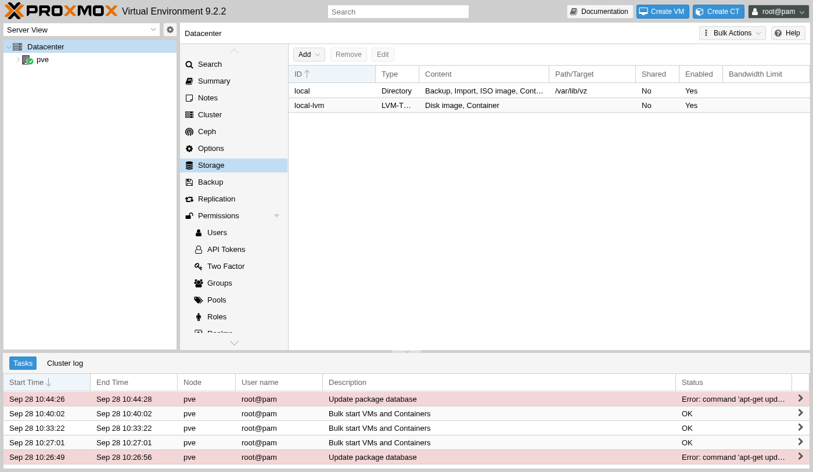This screenshot has height=472, width=813.
Task: Select the 10:27:01 Bulk start task row
Action: [406, 442]
